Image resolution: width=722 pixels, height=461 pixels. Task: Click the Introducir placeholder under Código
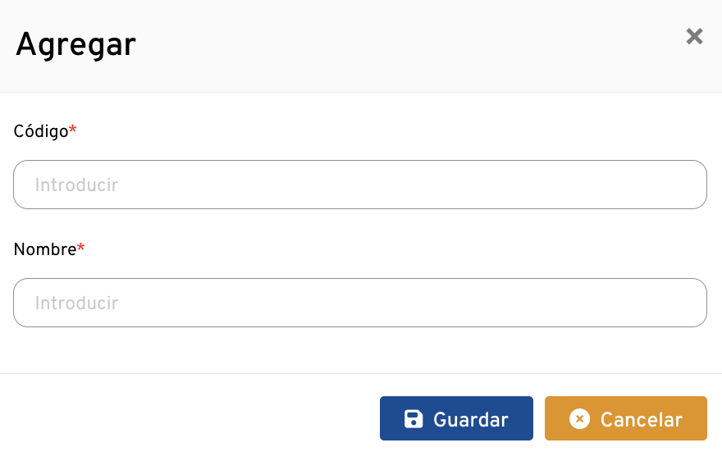point(77,185)
